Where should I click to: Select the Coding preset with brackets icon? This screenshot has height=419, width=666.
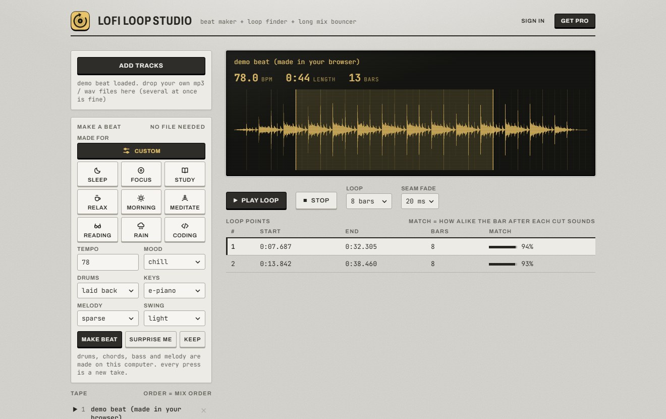tap(185, 230)
